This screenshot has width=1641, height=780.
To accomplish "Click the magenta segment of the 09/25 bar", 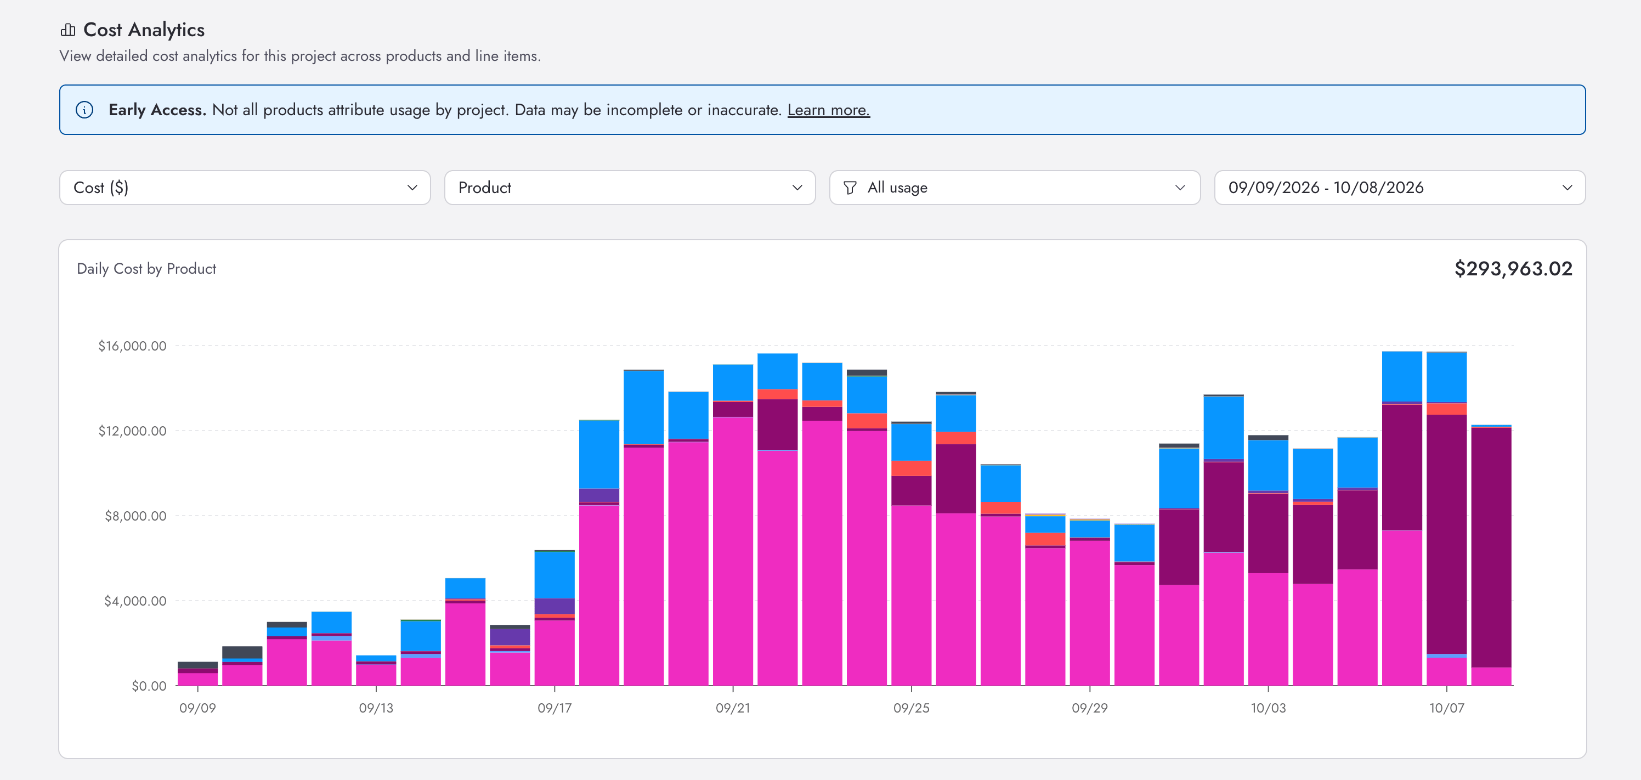I will pyautogui.click(x=911, y=595).
